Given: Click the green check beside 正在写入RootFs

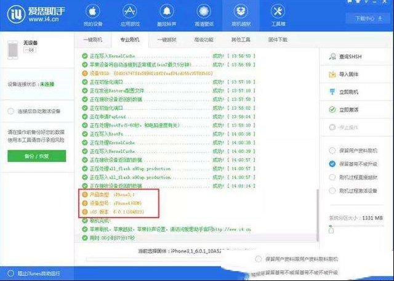Looking at the screenshot, I should 85,134.
